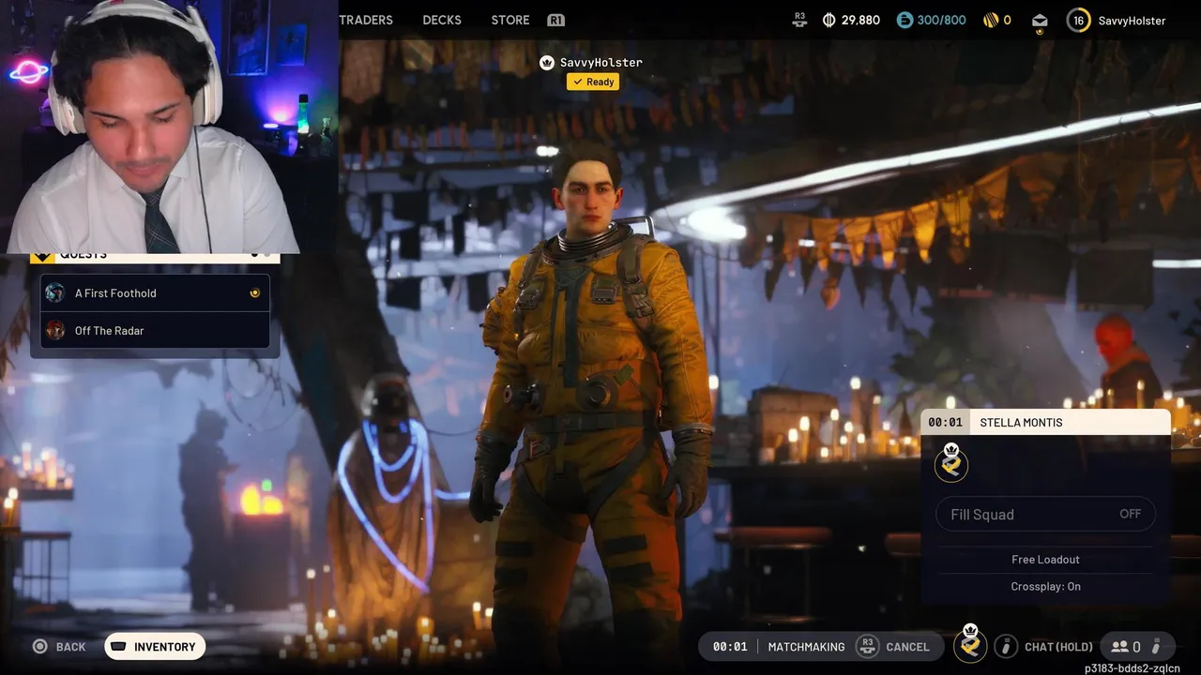The width and height of the screenshot is (1201, 675).
Task: Click the squad emblem in Stella Montis panel
Action: 951,463
